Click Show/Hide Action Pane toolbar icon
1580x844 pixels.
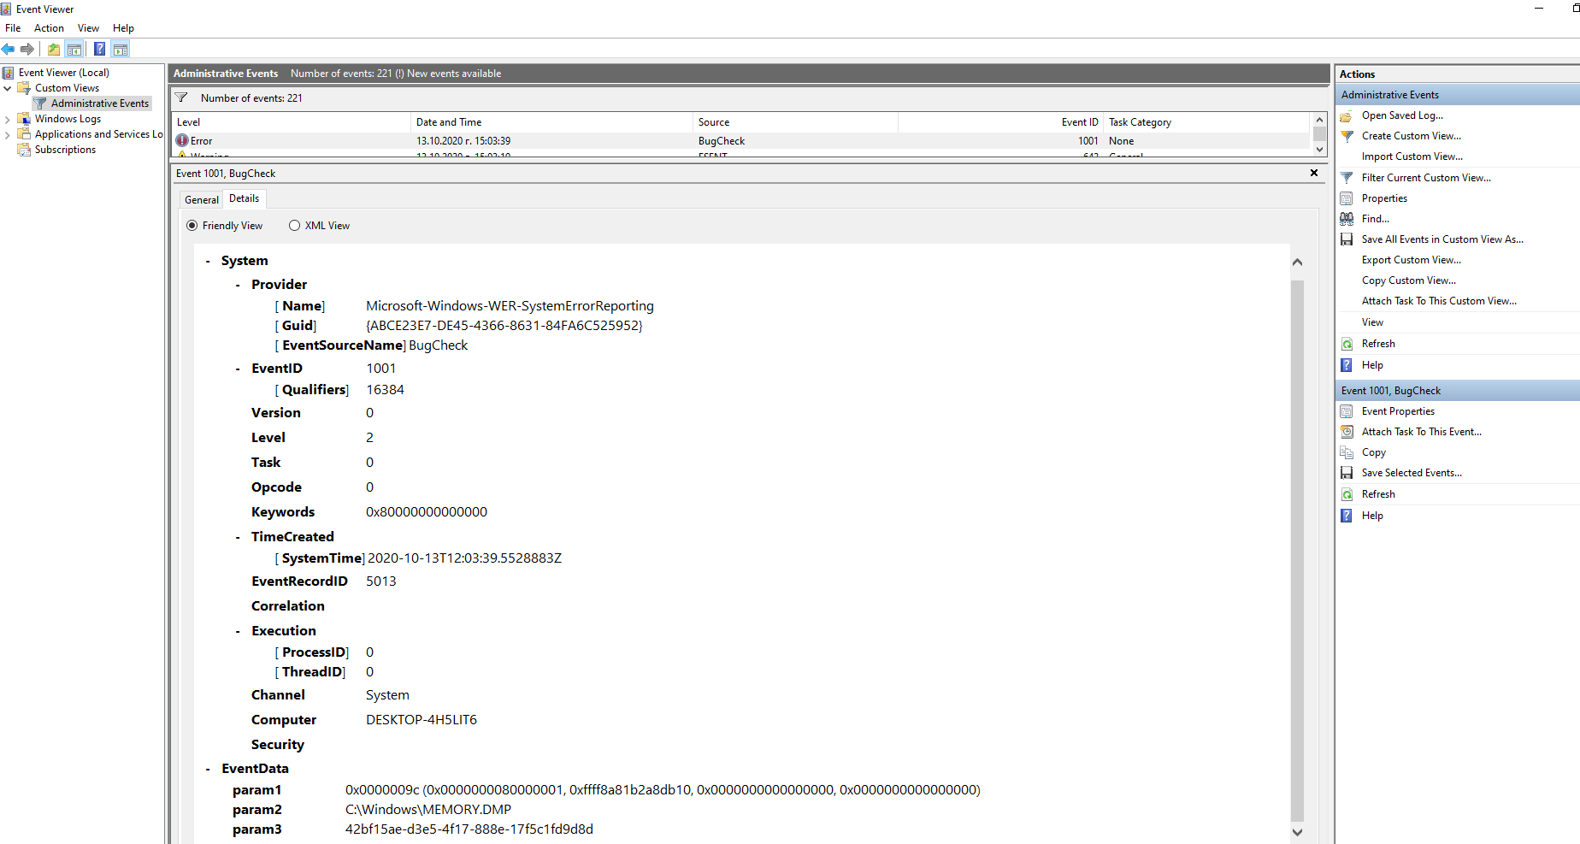point(121,49)
